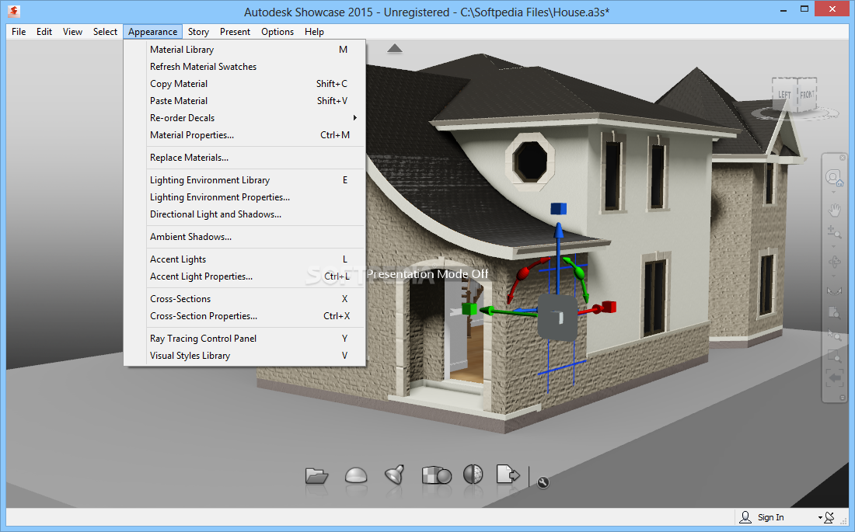Open the Help menu
Screen dimensions: 855x532
click(x=314, y=32)
